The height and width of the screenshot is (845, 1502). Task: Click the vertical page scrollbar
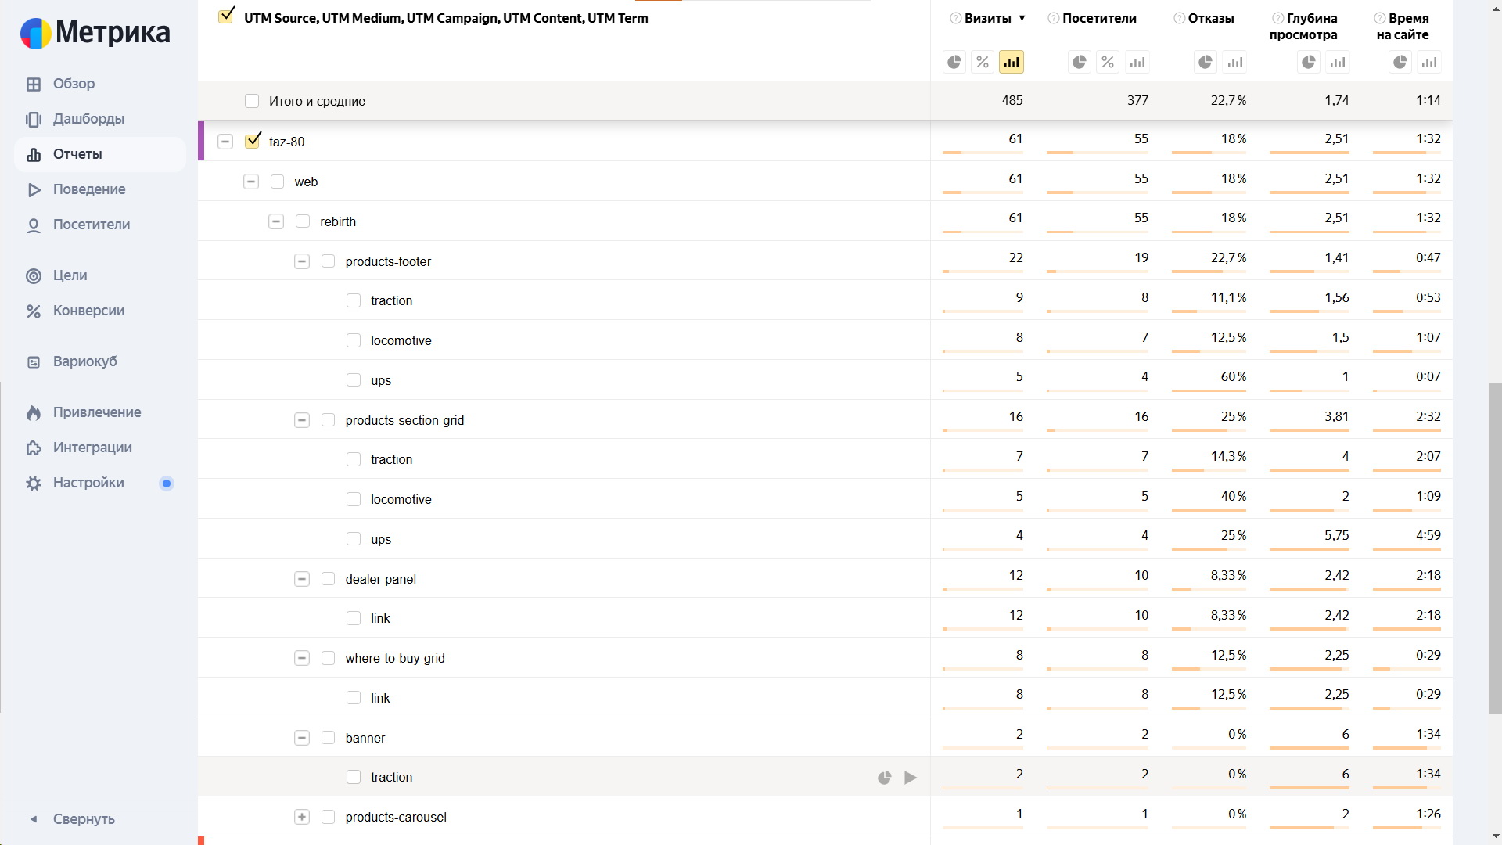pos(1495,548)
